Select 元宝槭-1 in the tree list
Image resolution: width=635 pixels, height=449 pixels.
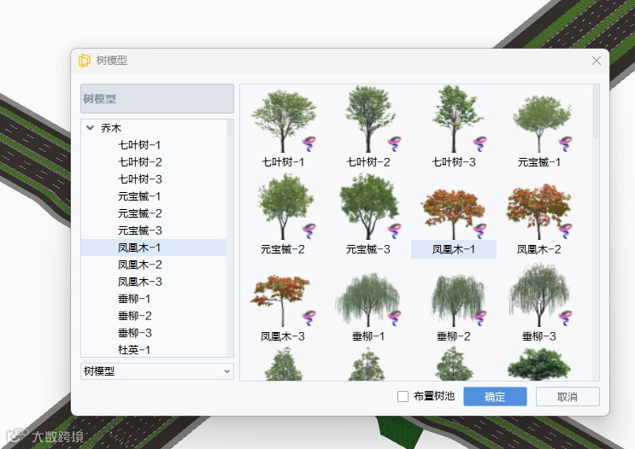[x=139, y=196]
